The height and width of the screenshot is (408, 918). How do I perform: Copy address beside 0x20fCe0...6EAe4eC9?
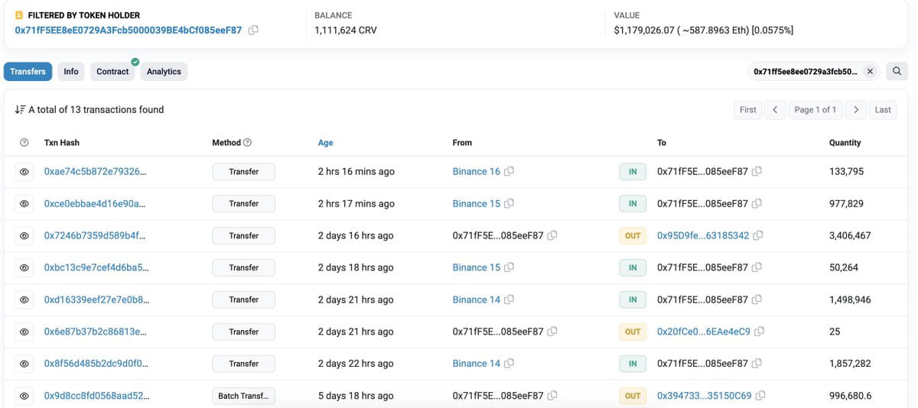759,332
